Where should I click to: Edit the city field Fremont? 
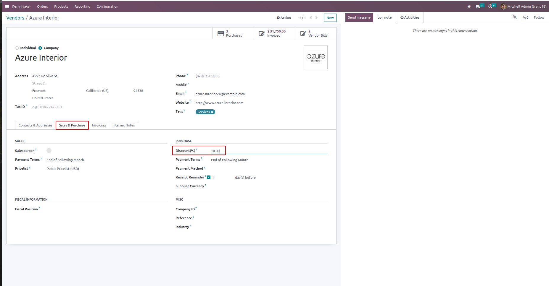58,91
